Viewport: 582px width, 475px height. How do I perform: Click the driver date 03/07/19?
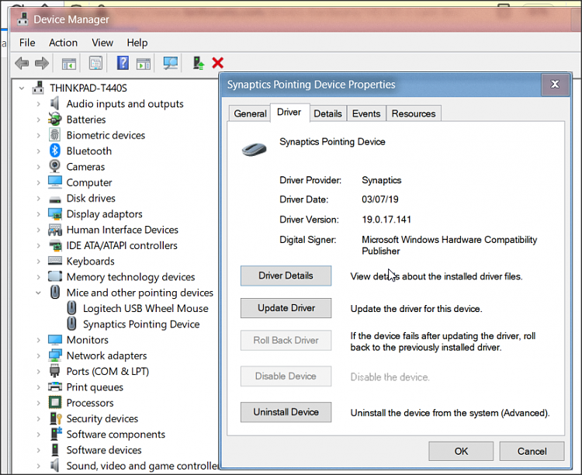coord(380,199)
